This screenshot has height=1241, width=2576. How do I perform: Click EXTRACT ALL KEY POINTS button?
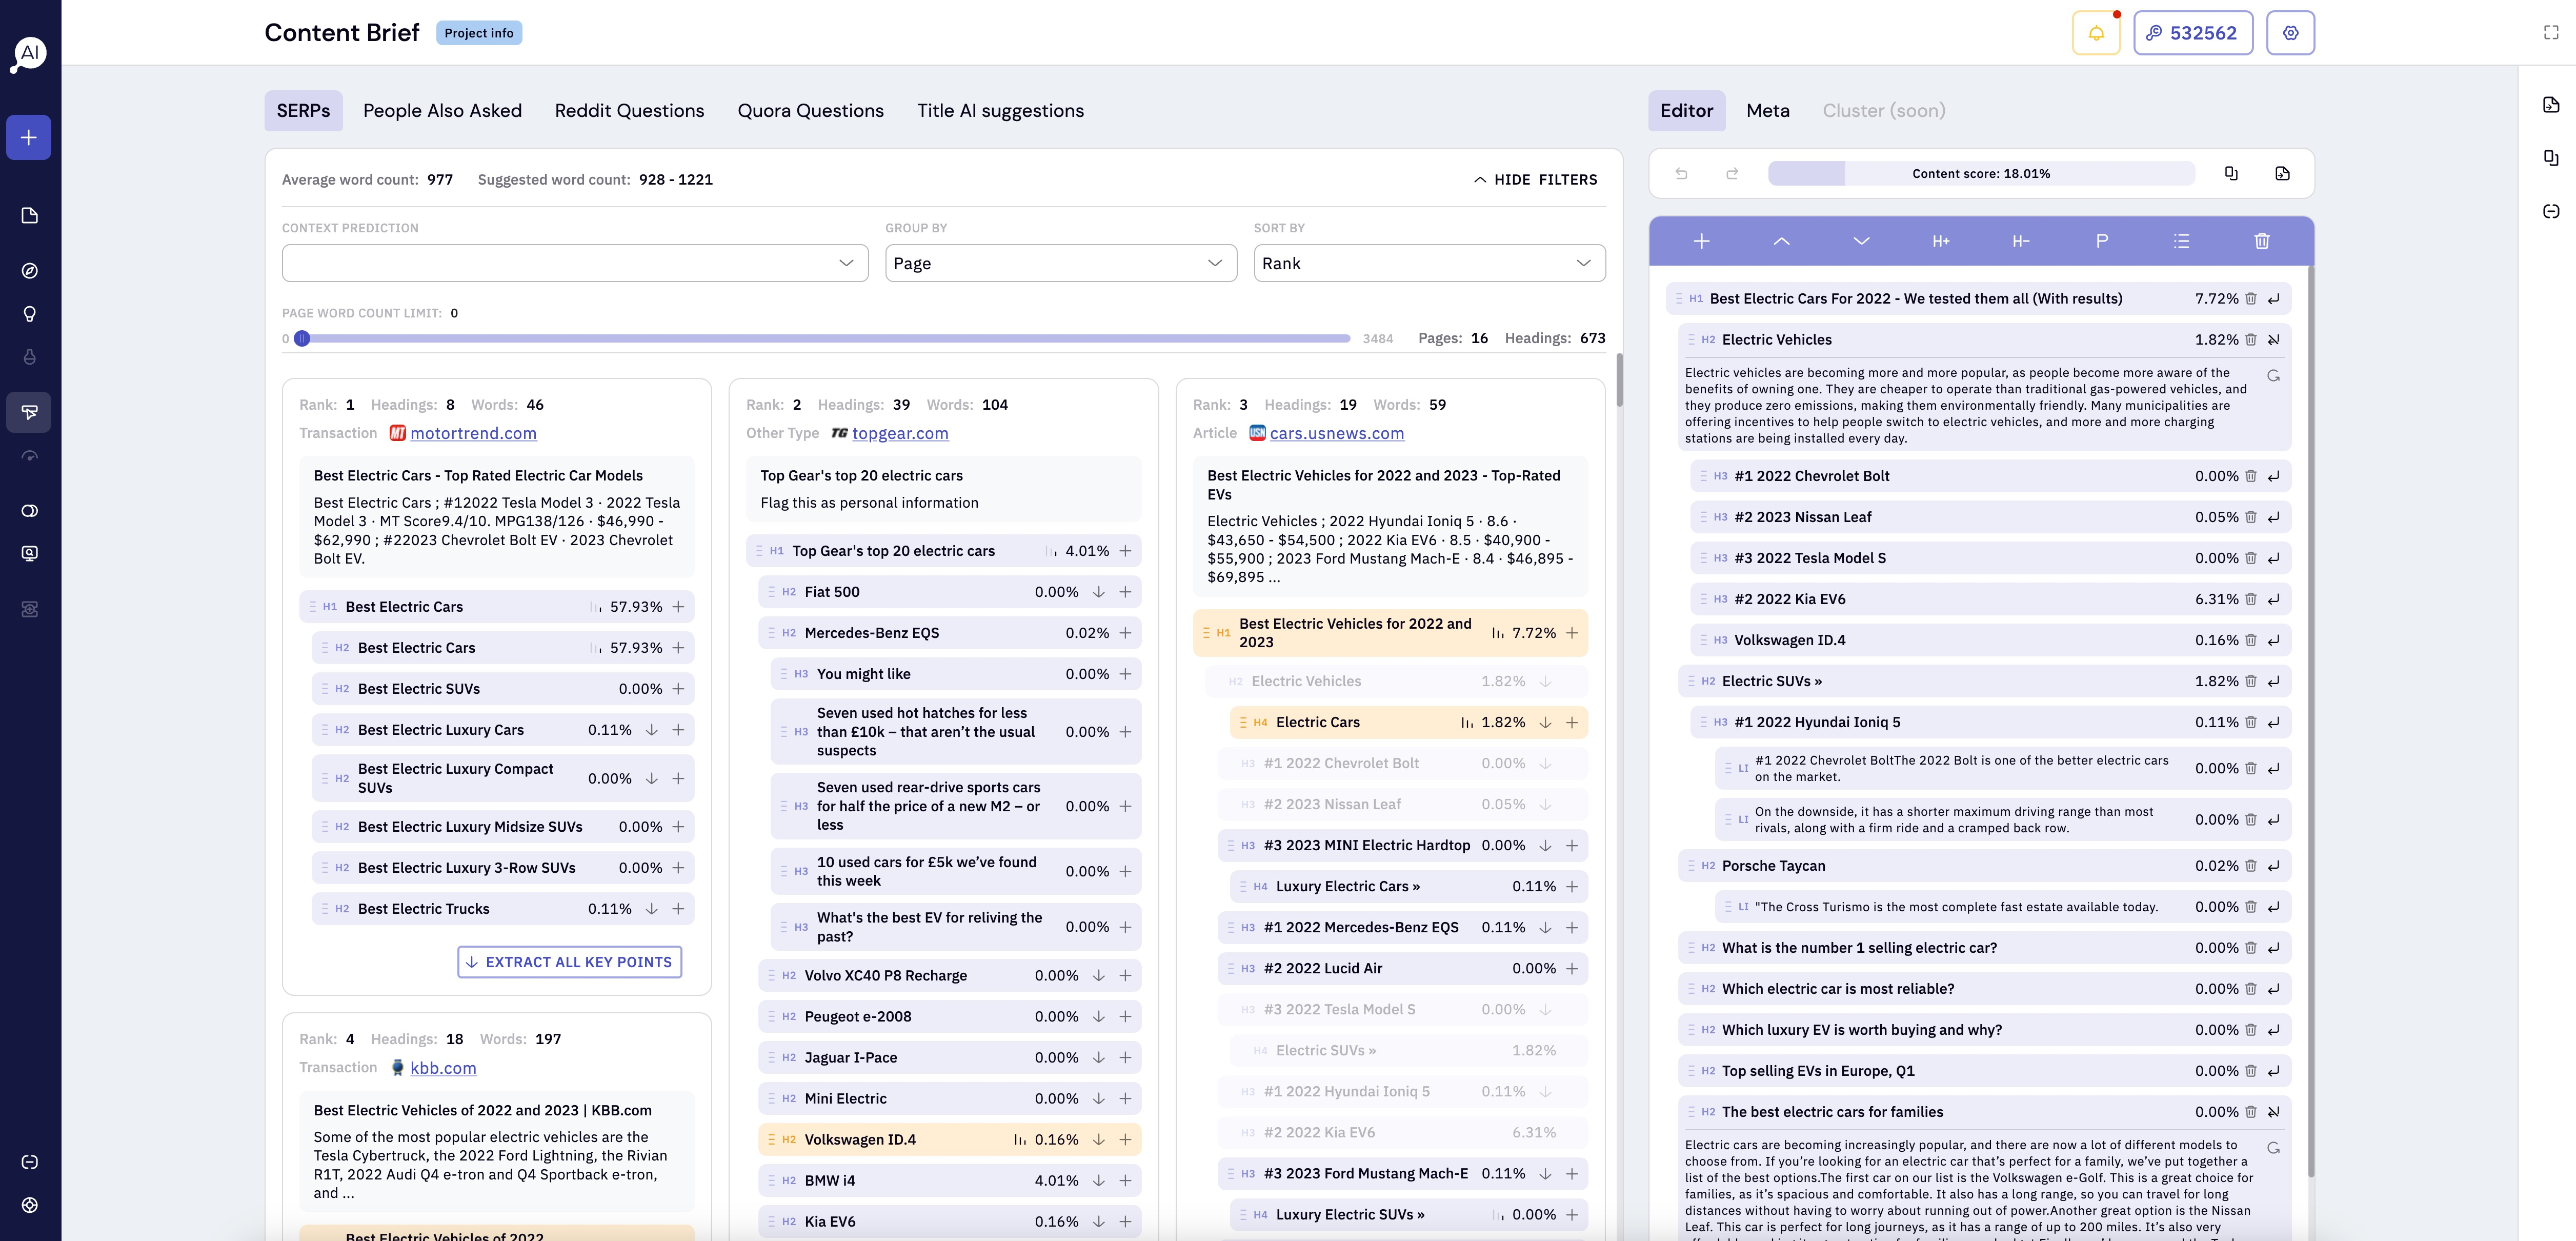pyautogui.click(x=569, y=962)
